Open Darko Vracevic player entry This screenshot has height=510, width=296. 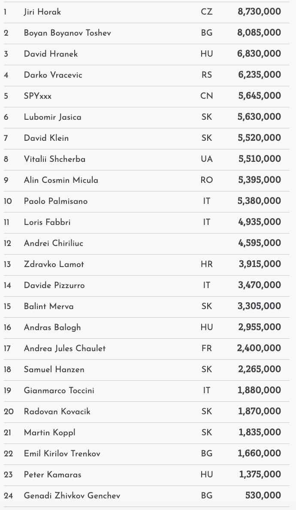[53, 75]
